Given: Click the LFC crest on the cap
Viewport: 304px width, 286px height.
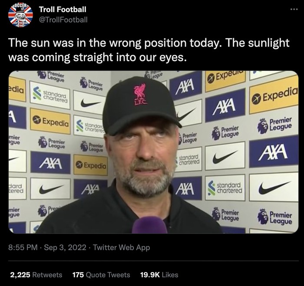Looking at the screenshot, I should pos(140,95).
